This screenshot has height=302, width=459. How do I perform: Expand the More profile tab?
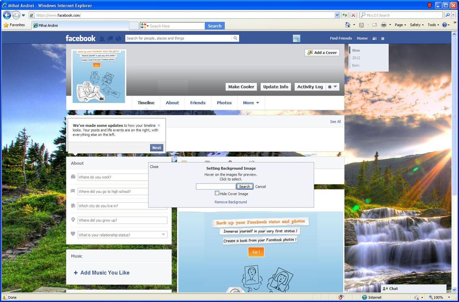(x=251, y=103)
